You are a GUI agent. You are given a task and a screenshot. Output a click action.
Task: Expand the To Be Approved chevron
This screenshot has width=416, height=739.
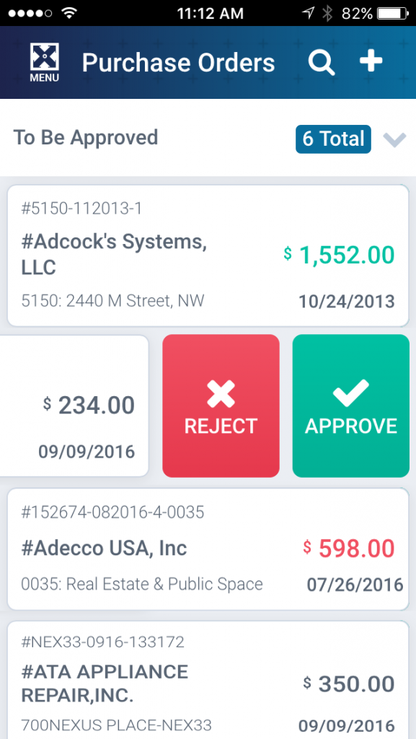(x=394, y=139)
